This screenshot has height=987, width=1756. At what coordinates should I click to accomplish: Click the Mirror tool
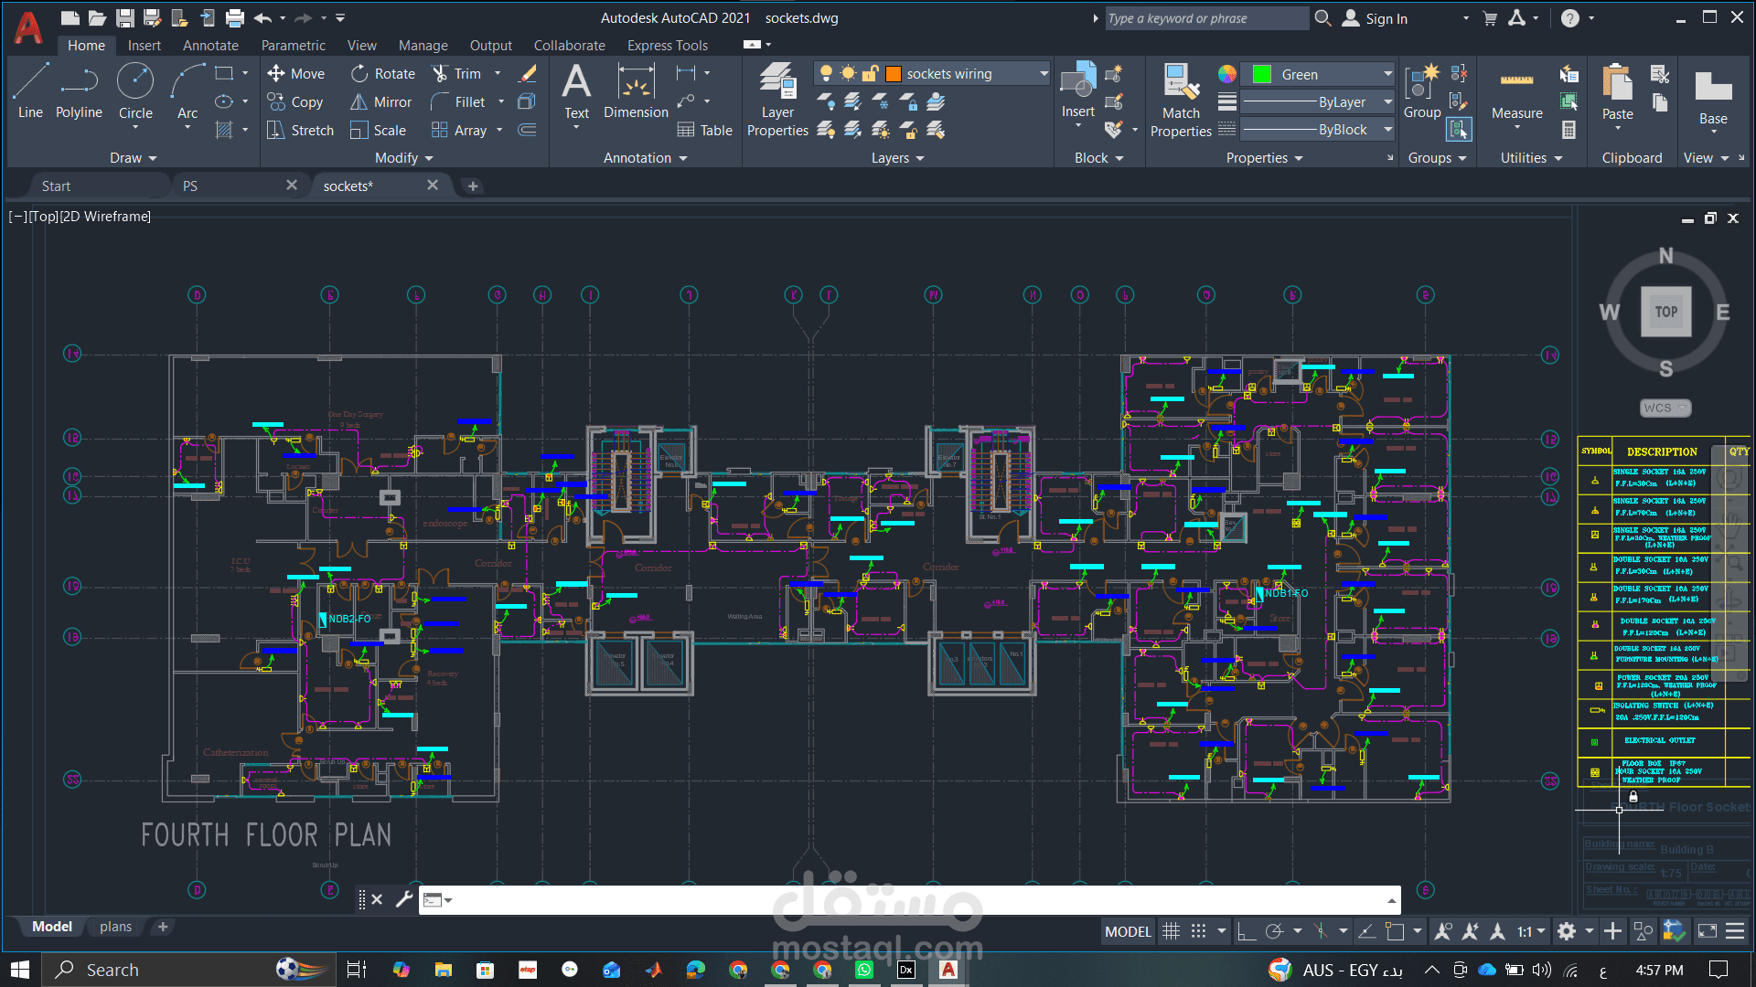click(381, 101)
